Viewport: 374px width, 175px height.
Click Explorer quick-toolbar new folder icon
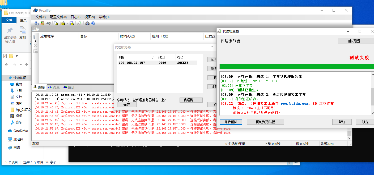click(11, 56)
